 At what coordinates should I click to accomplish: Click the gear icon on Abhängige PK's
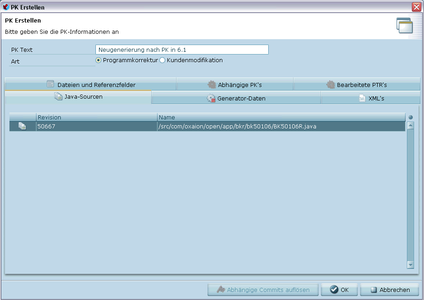(212, 84)
